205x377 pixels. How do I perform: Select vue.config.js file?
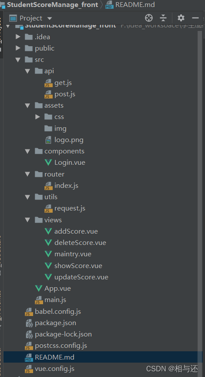(54, 369)
